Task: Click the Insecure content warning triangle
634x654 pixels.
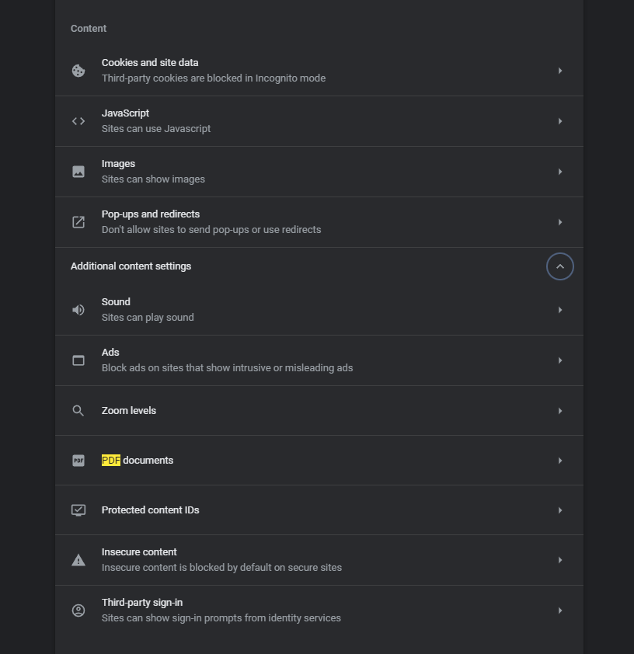Action: click(x=78, y=560)
